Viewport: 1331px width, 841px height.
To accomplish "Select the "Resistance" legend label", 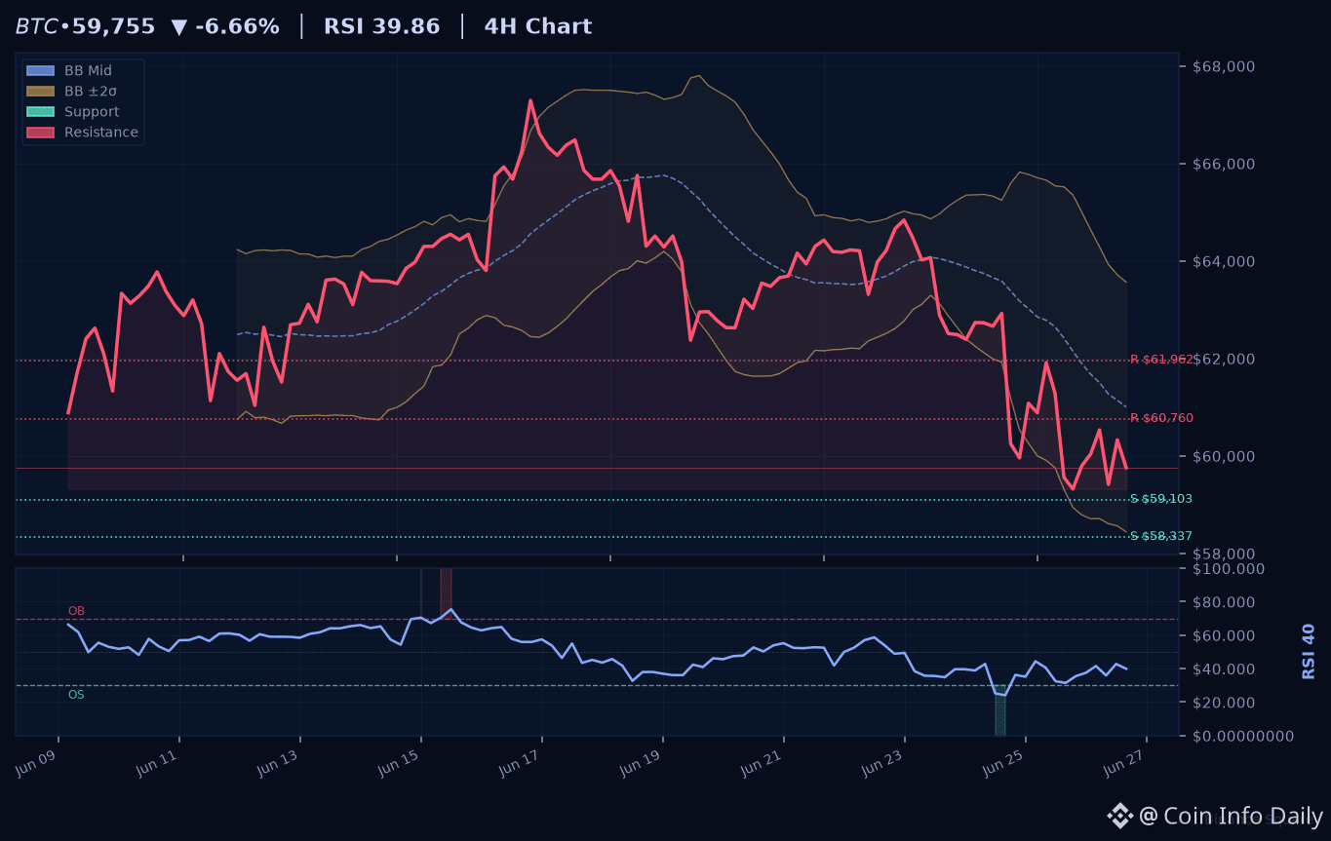I will point(101,132).
